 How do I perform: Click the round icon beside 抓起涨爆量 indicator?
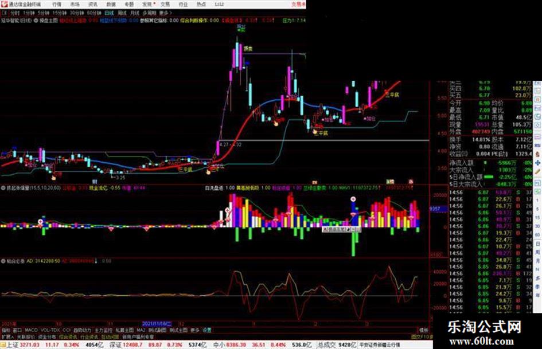(3, 189)
